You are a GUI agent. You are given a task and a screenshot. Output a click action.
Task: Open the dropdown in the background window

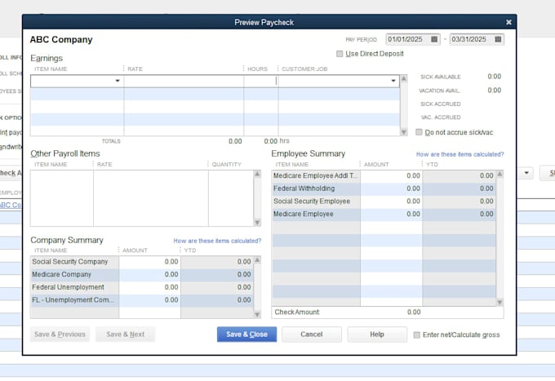coord(526,173)
